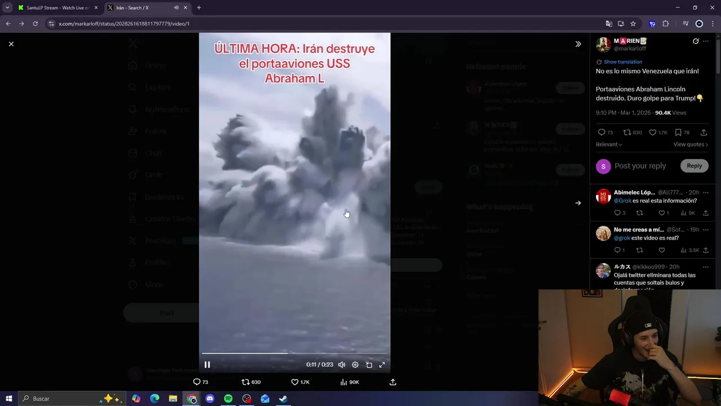
Task: Close the media viewer with the X
Action: tap(11, 44)
